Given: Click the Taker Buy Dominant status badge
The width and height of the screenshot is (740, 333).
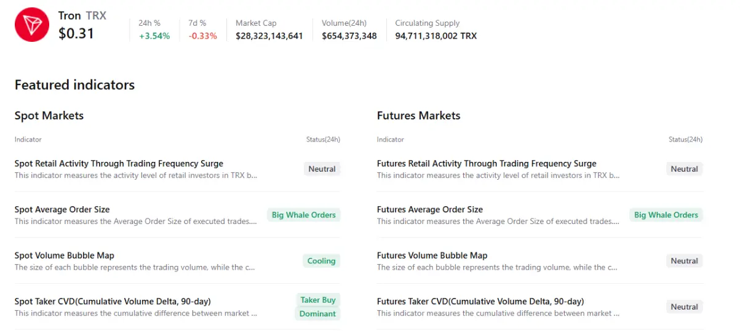Looking at the screenshot, I should pyautogui.click(x=317, y=307).
